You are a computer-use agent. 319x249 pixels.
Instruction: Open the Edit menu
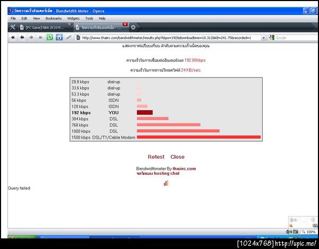24,19
